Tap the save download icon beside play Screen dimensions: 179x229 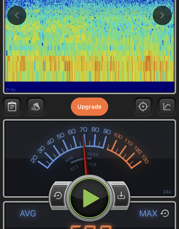pyautogui.click(x=121, y=196)
